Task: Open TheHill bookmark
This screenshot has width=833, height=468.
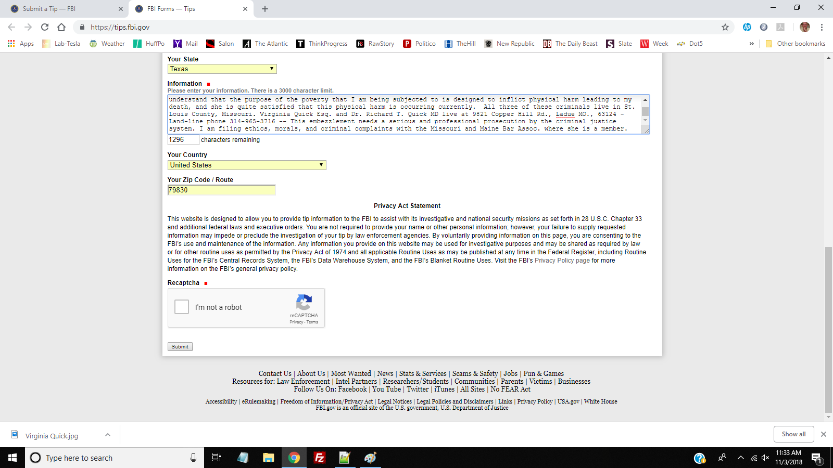Action: (x=460, y=44)
